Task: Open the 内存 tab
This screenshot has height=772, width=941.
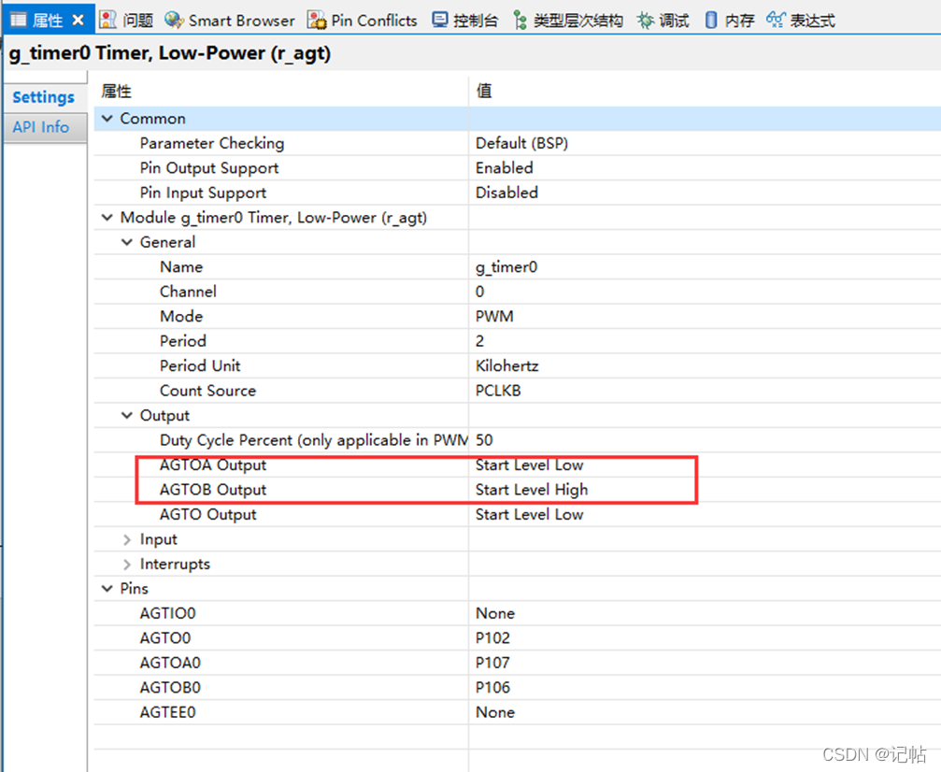Action: 739,21
